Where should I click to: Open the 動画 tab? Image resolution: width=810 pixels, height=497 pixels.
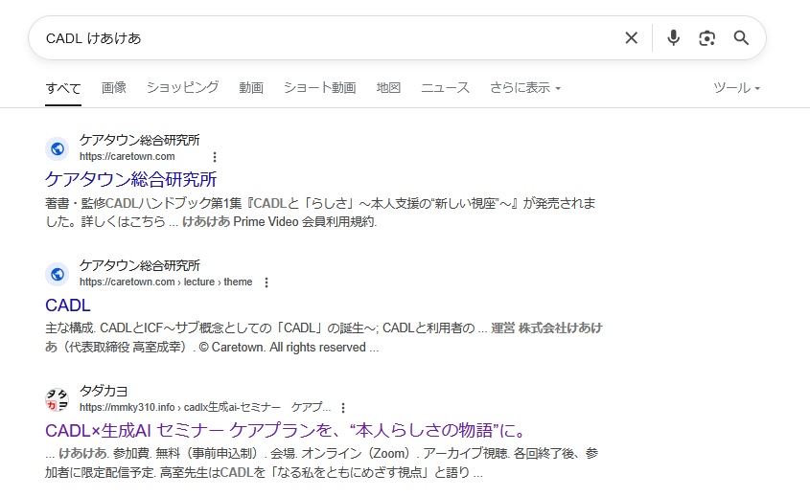tap(251, 88)
